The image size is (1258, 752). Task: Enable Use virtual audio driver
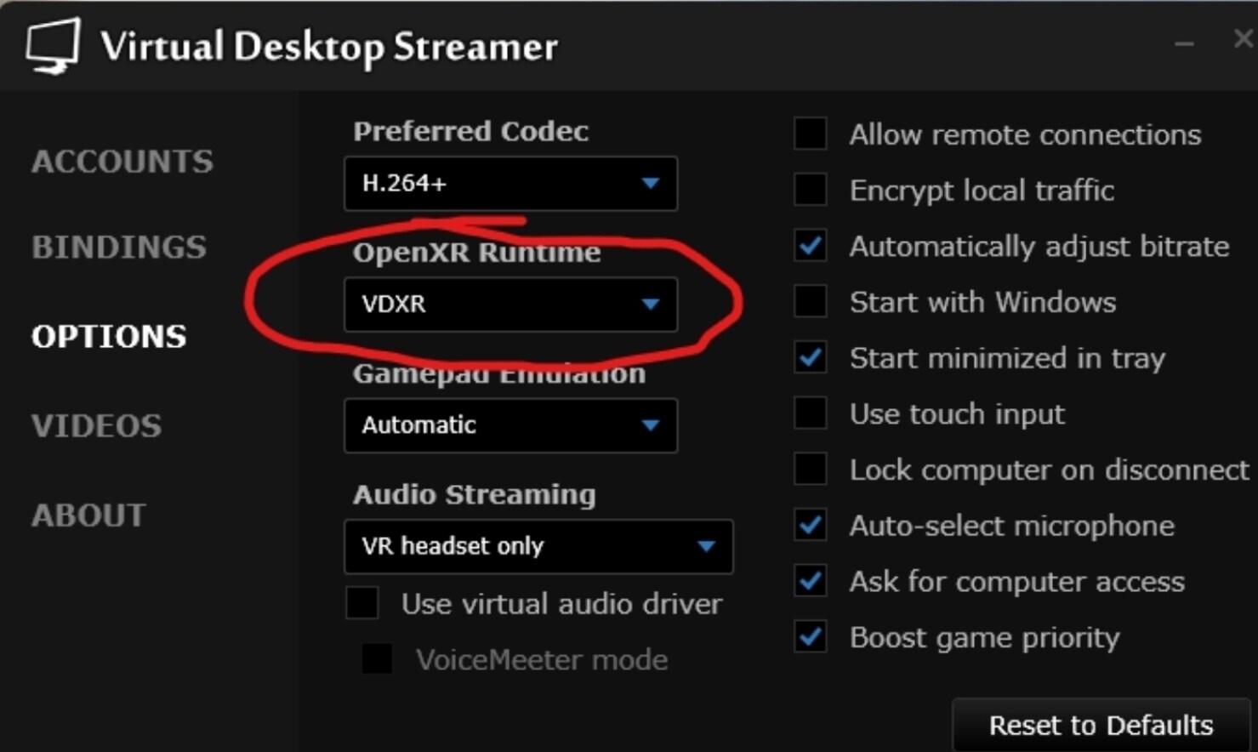click(x=362, y=603)
